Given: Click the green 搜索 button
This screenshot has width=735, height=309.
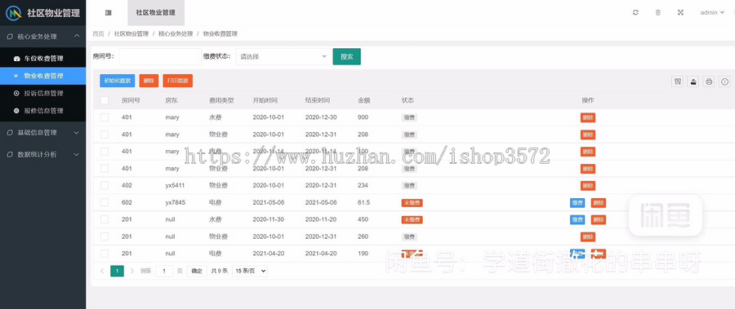Looking at the screenshot, I should click(x=347, y=56).
